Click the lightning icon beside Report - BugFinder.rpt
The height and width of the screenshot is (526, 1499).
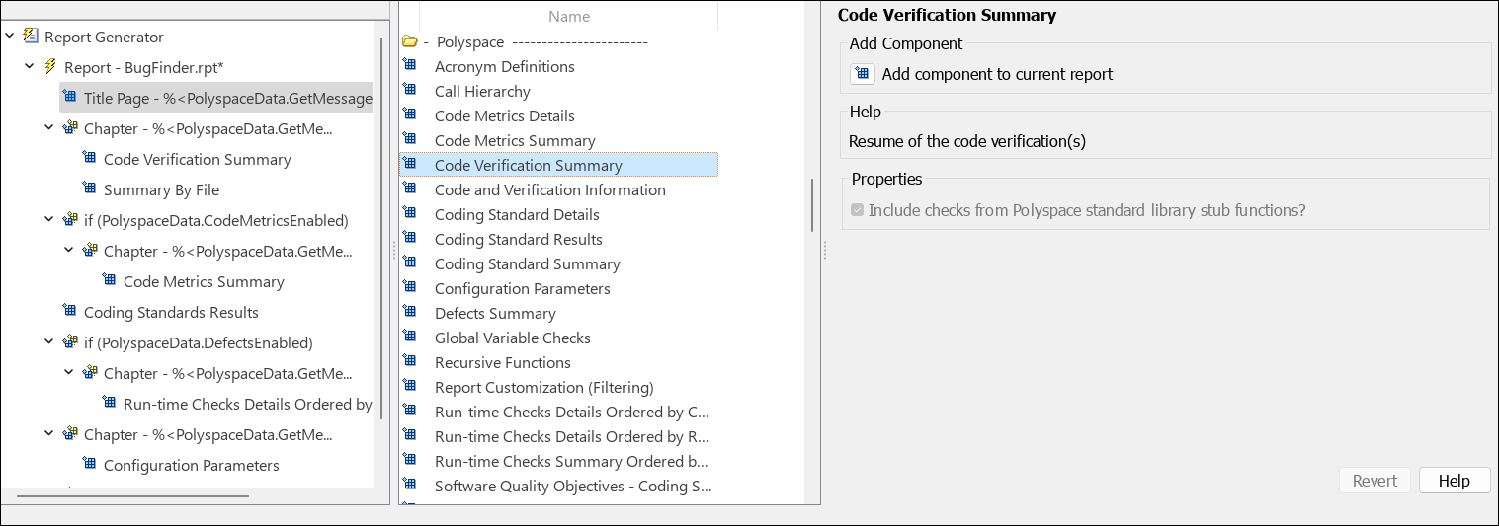click(50, 67)
